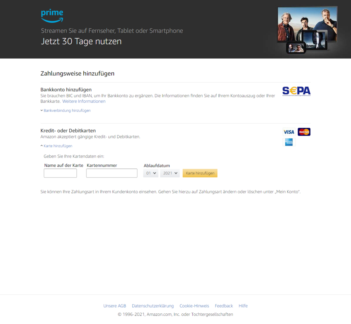Open the Datenschutzerklärung footer link
The image size is (351, 324).
(x=153, y=306)
